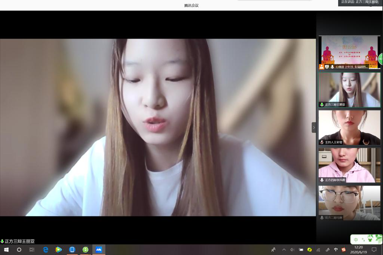This screenshot has height=255, width=383.
Task: Open the green 360 browser taskbar icon
Action: (x=86, y=249)
